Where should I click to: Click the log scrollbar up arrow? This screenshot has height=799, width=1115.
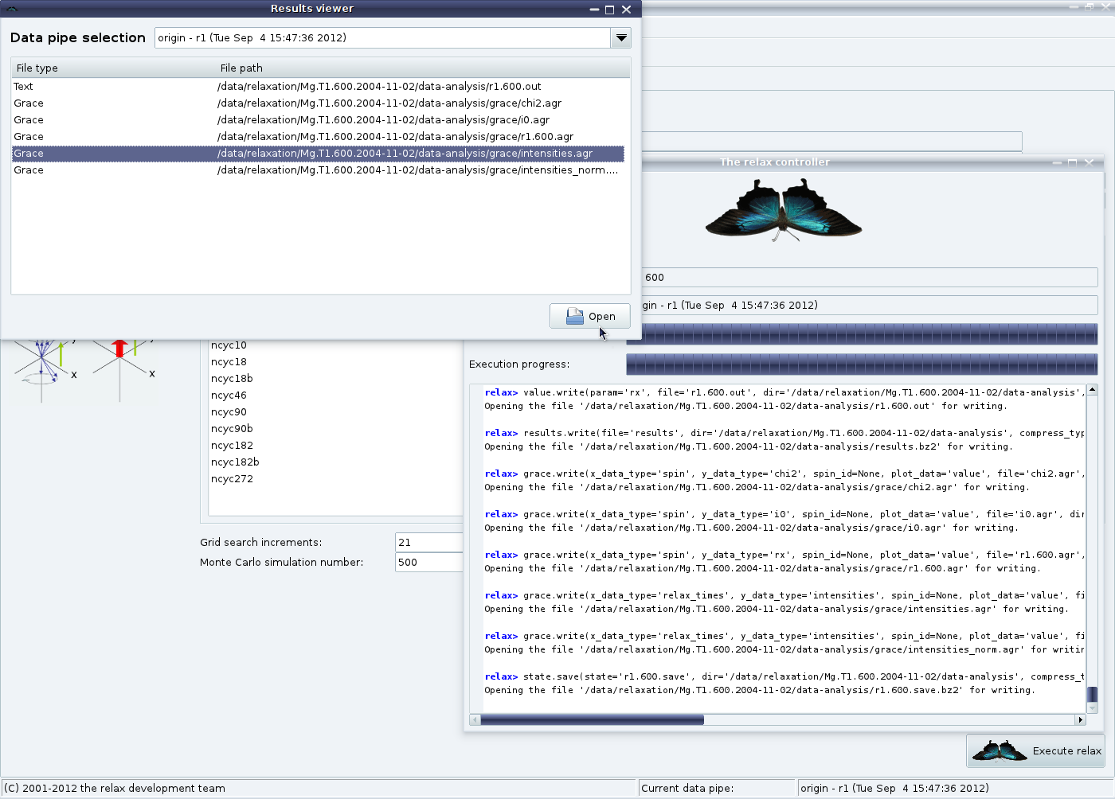point(1092,390)
